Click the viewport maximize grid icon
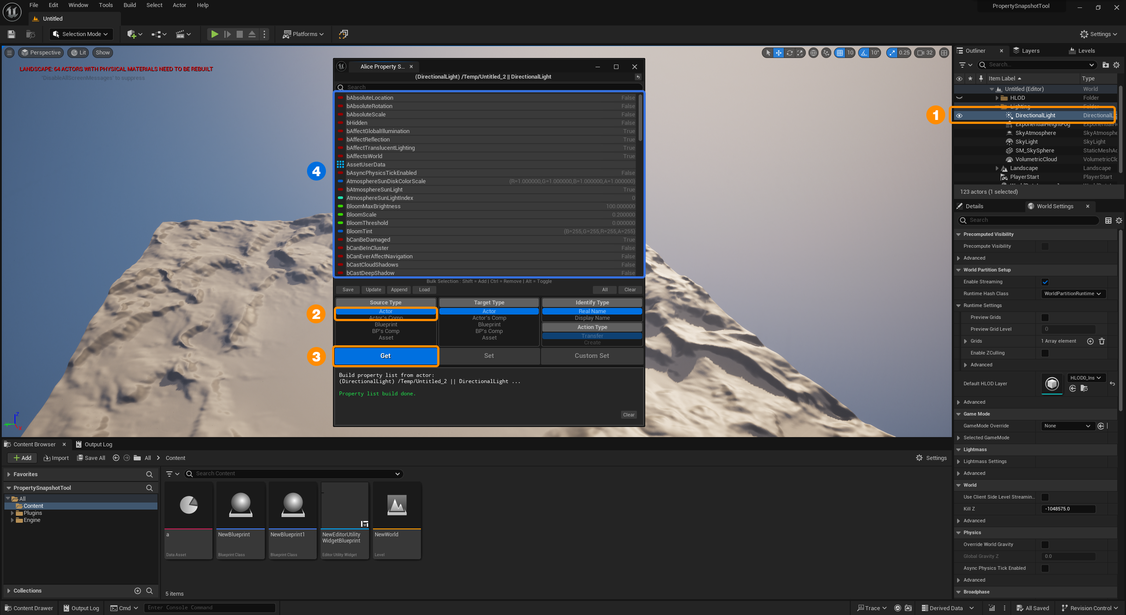Viewport: 1126px width, 615px height. pos(944,53)
